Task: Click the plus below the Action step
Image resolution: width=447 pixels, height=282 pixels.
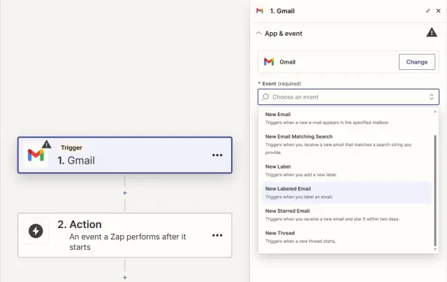Action: click(125, 277)
